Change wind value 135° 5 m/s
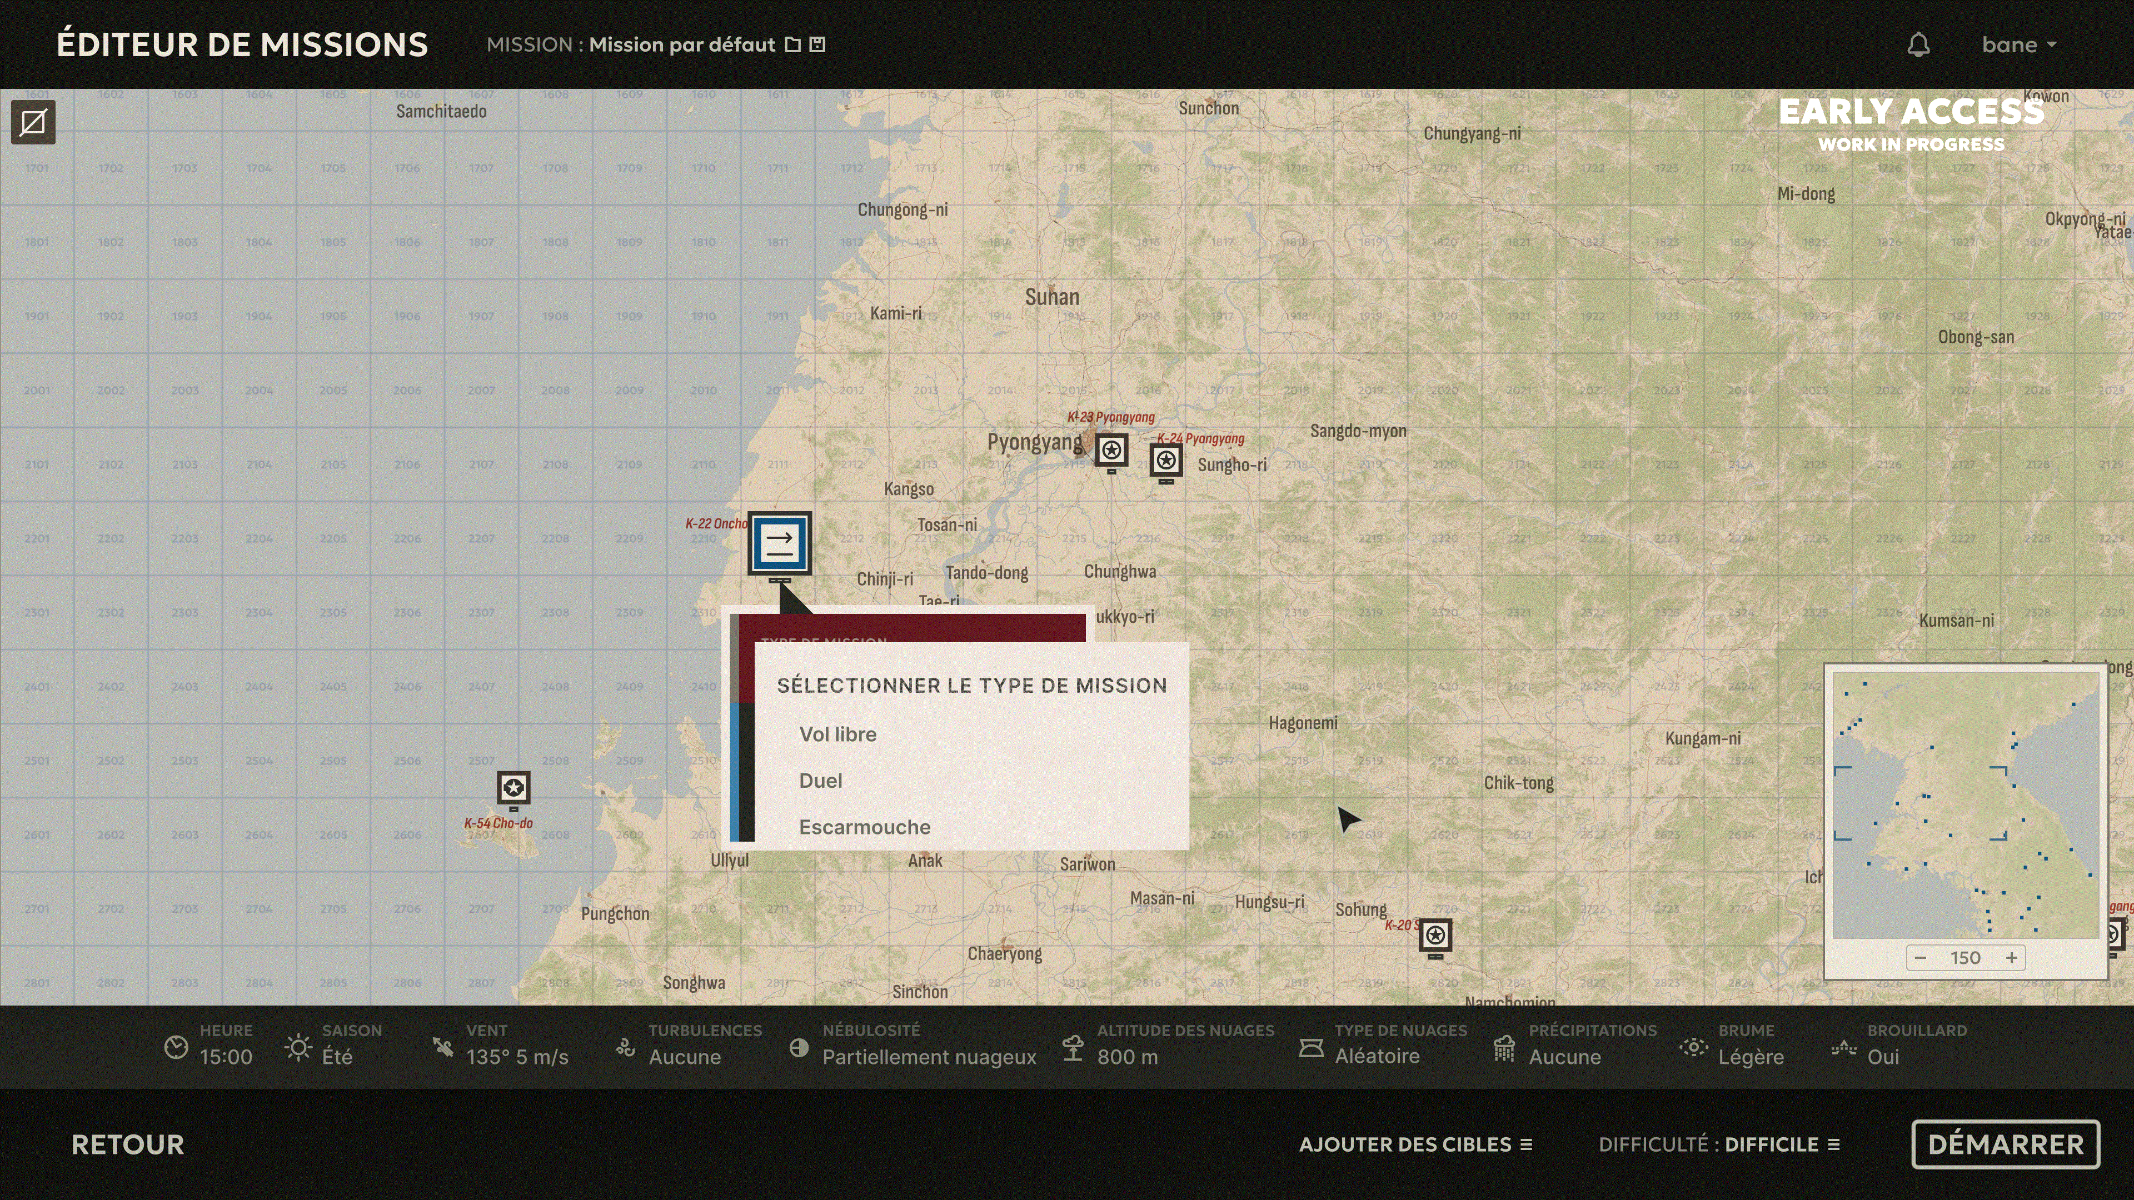 coord(517,1058)
